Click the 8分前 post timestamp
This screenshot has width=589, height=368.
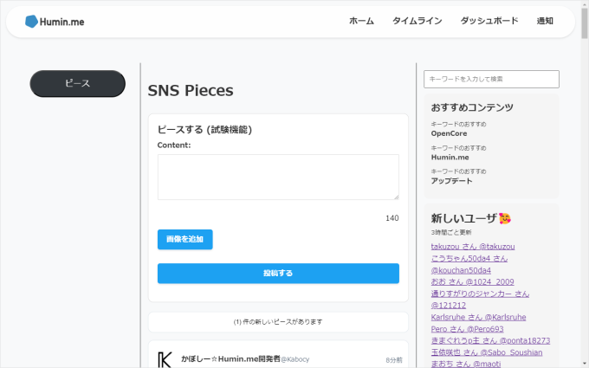coord(393,360)
